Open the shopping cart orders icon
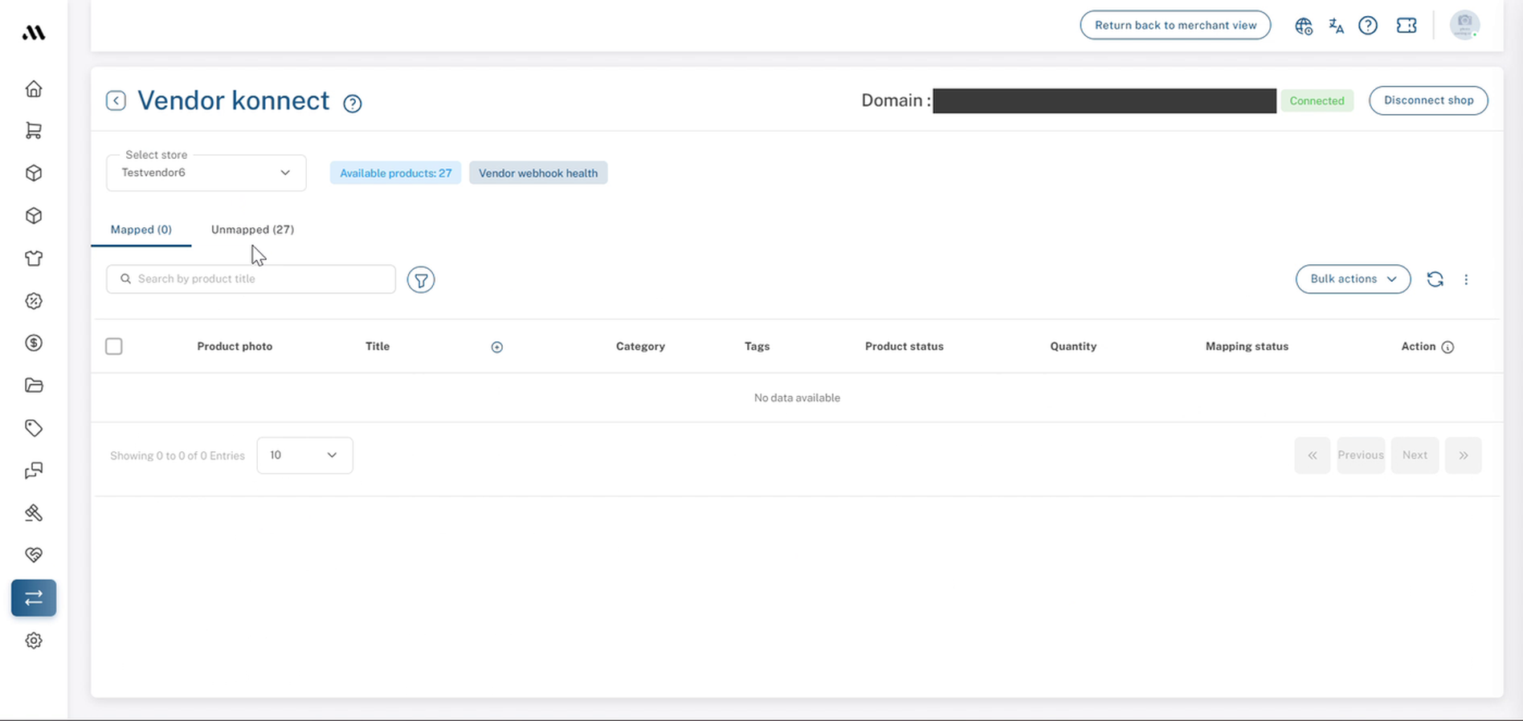 tap(34, 131)
